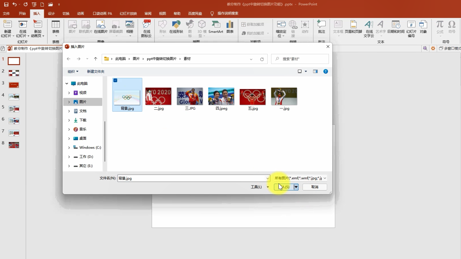Select 音乐 in navigation tree

click(x=83, y=129)
